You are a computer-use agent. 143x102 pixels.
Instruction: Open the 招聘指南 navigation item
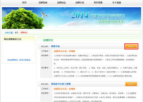coord(43,3)
